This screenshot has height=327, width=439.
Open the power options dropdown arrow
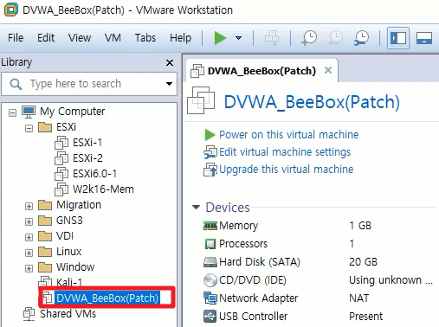coord(238,38)
